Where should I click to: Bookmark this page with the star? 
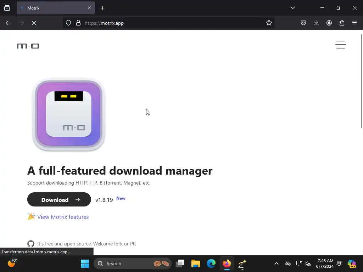coord(269,23)
